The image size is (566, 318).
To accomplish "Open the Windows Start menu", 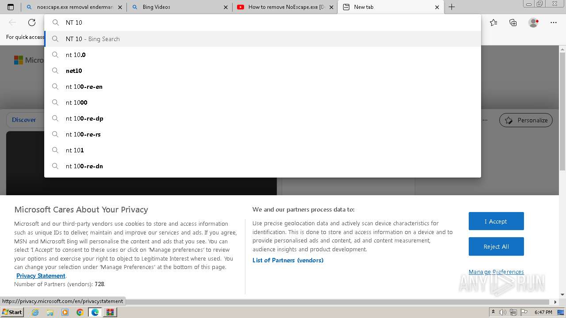I will point(12,312).
